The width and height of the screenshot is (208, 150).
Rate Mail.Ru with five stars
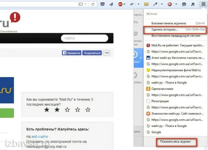tap(88, 110)
